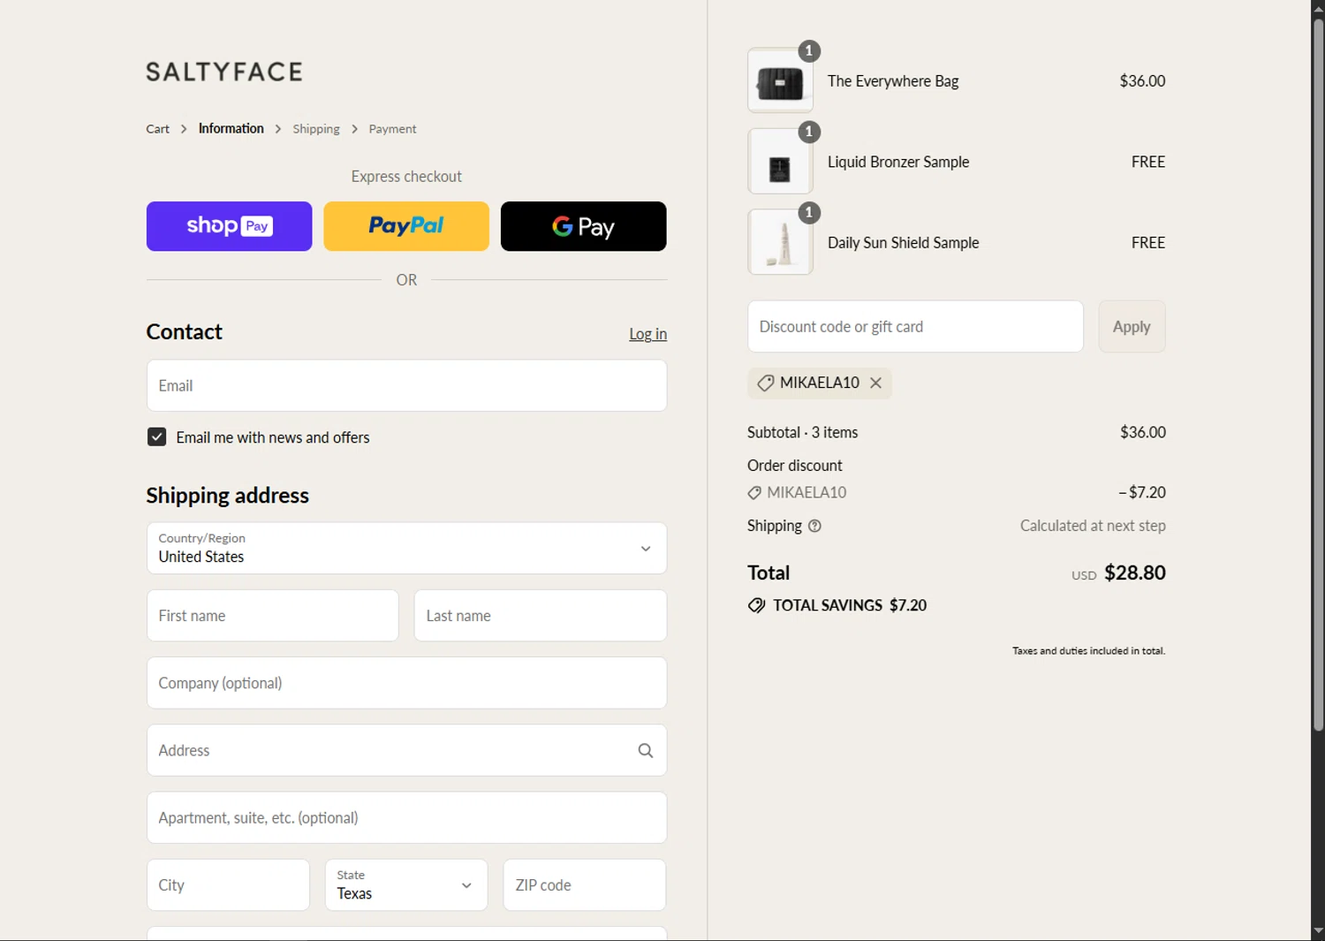Remove the MIKAELA10 discount code
Screen dimensions: 1325x941
(875, 383)
